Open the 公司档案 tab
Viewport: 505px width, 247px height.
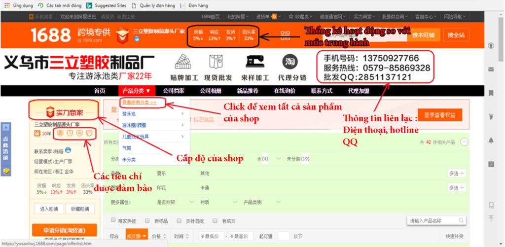click(x=174, y=91)
